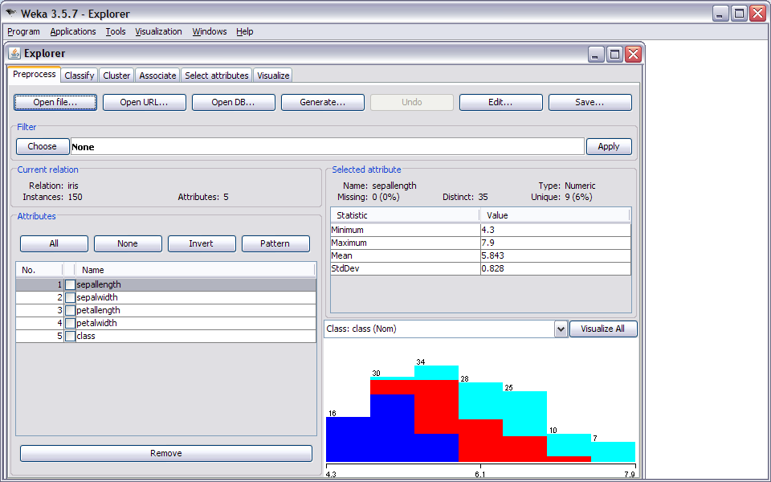Screen dimensions: 771x482
Task: Select the petalwidth attribute row
Action: click(166, 323)
